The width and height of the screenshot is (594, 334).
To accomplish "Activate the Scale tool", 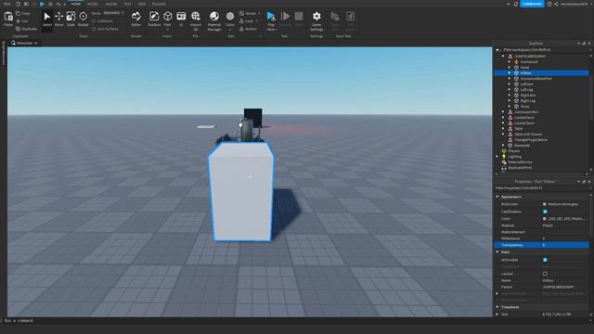I will pyautogui.click(x=71, y=19).
